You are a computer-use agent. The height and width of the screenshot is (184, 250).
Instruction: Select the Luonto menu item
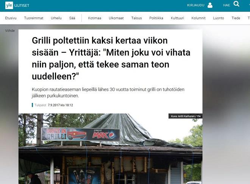point(219,18)
